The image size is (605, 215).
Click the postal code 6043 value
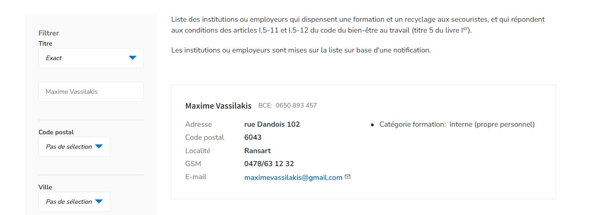click(x=253, y=137)
